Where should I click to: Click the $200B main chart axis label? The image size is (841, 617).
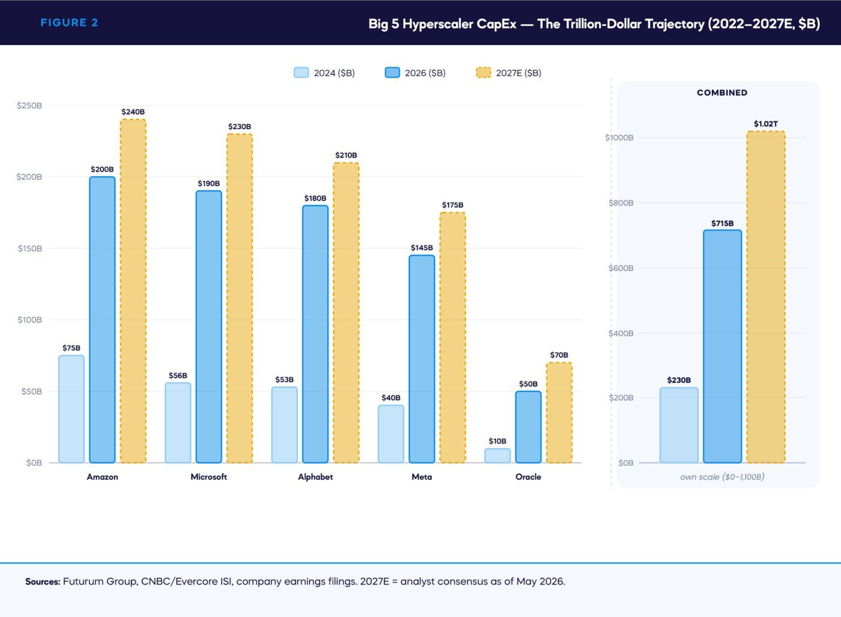point(29,177)
